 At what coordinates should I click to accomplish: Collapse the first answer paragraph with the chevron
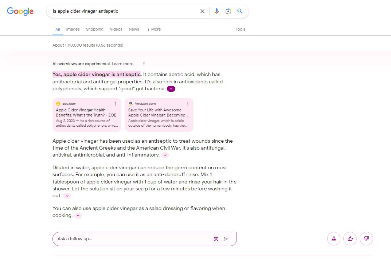tap(171, 88)
